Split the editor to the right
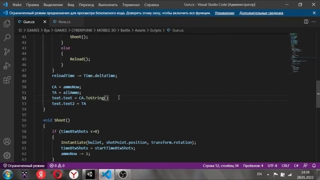The image size is (320, 180). click(x=306, y=21)
